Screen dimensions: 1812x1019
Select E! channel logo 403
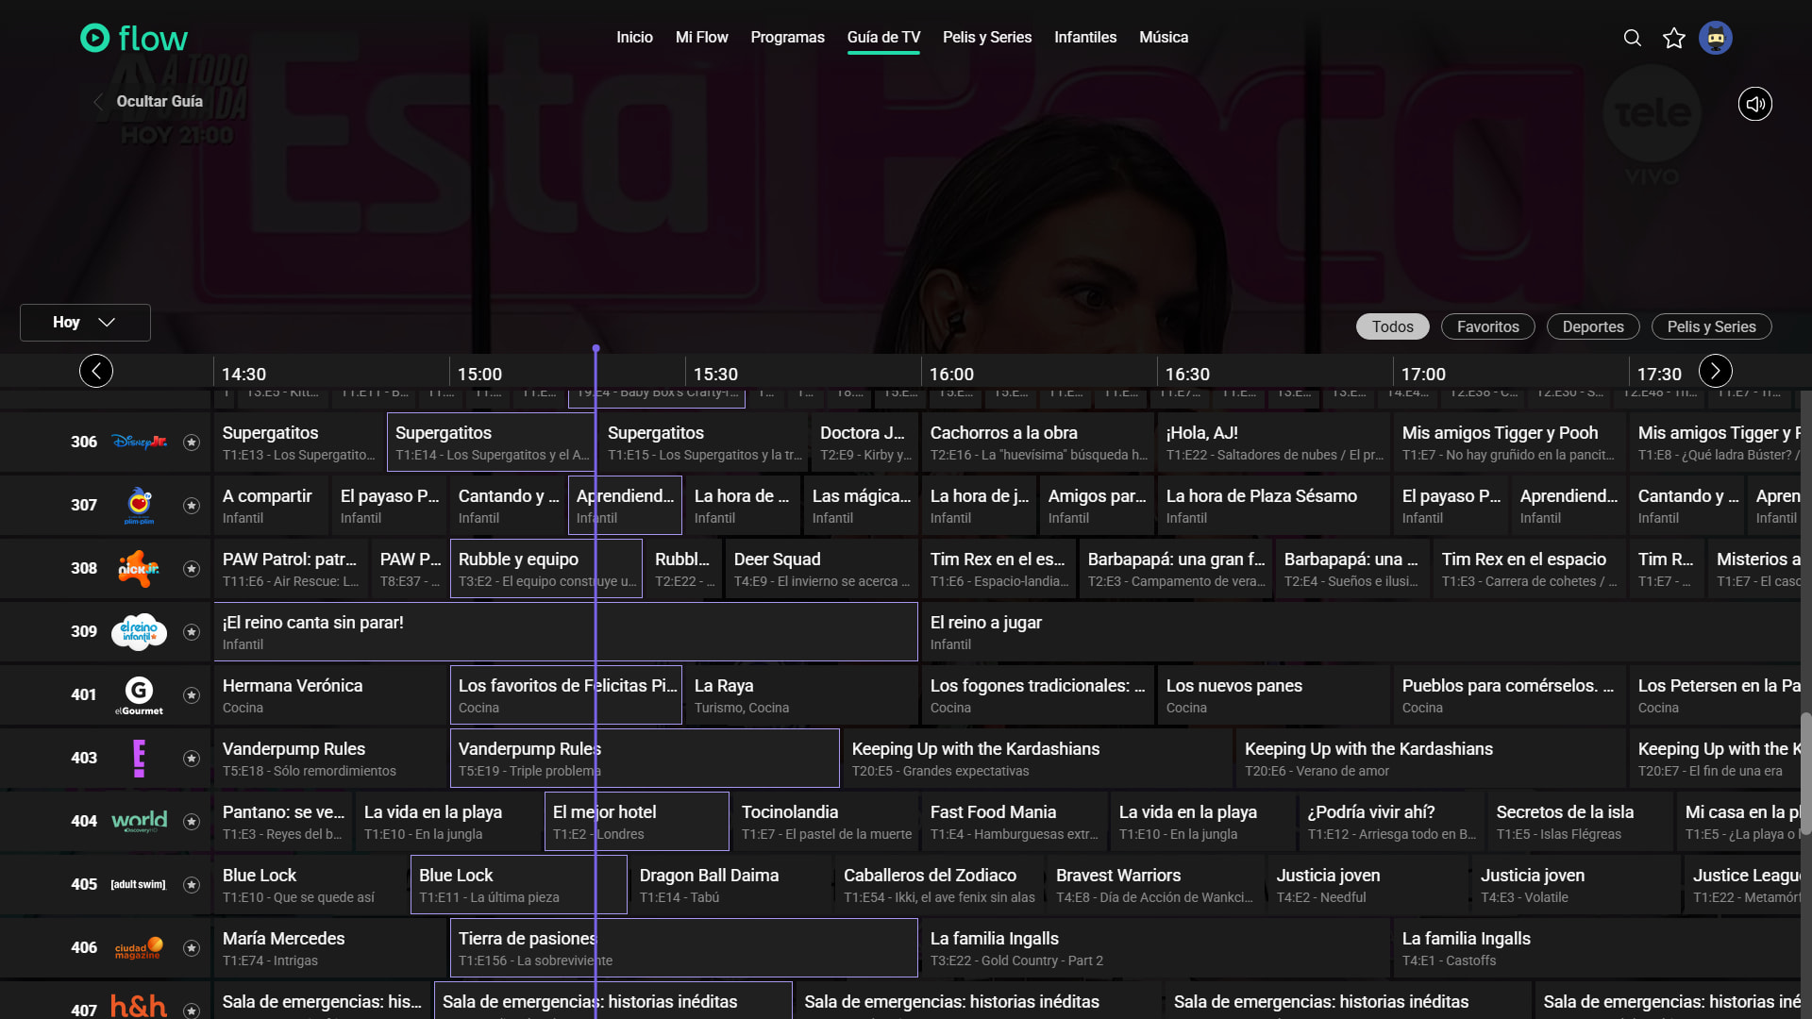tap(139, 759)
